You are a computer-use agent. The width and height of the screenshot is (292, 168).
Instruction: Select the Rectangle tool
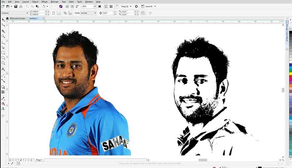coord(3,53)
